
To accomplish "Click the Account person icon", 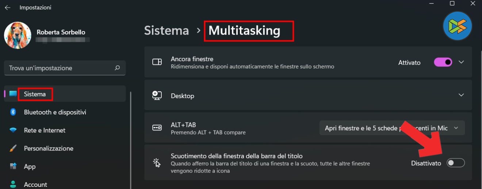I will pyautogui.click(x=13, y=184).
